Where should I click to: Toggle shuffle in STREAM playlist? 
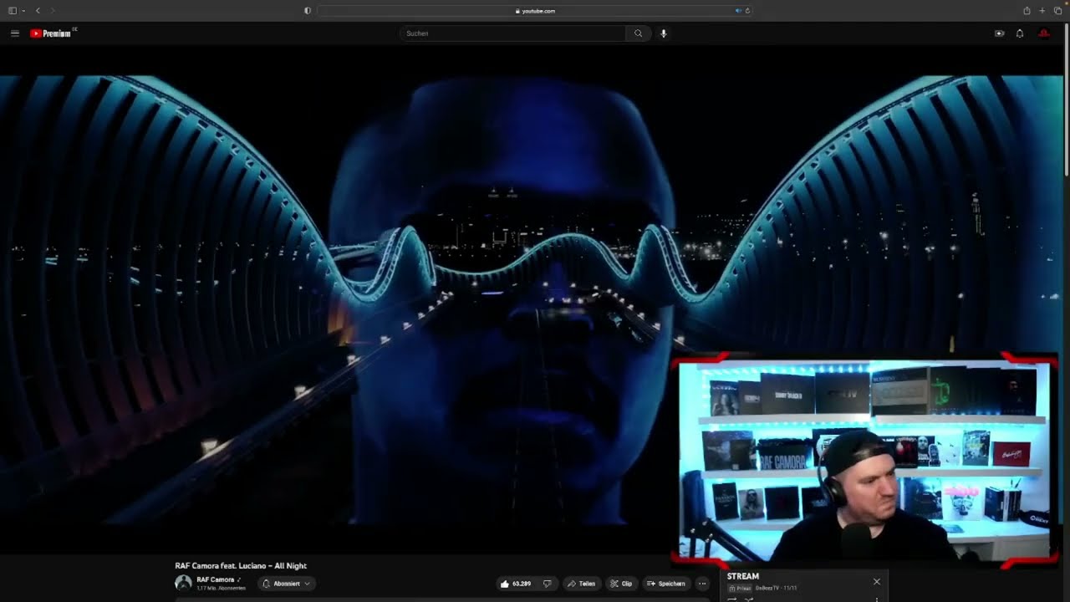[749, 599]
